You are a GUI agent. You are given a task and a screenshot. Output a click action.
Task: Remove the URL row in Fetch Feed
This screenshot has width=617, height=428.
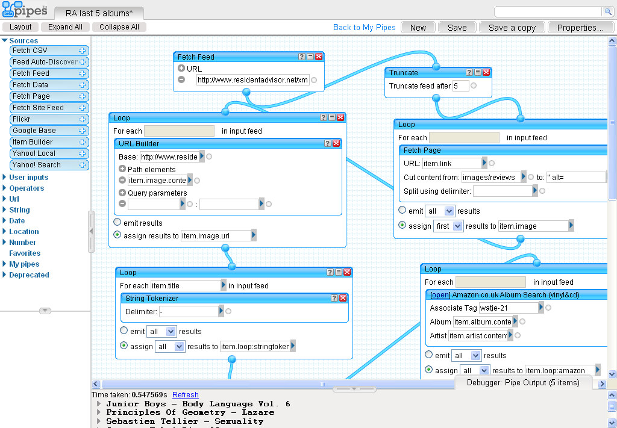tap(181, 79)
